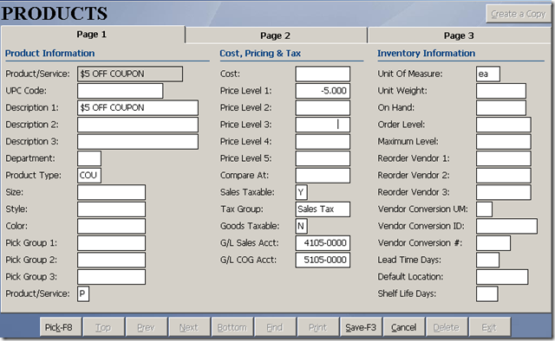
Task: Click the Top navigation button
Action: pyautogui.click(x=103, y=327)
